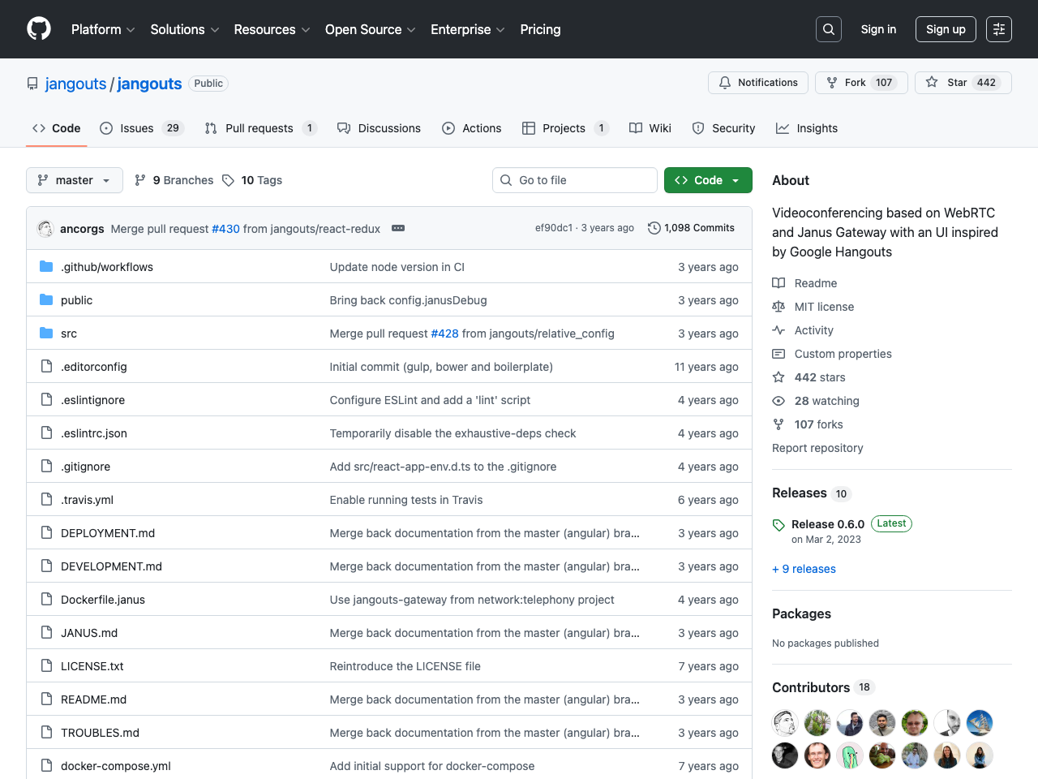Click the Release 0.6.0 tag icon
1038x779 pixels.
click(x=778, y=524)
